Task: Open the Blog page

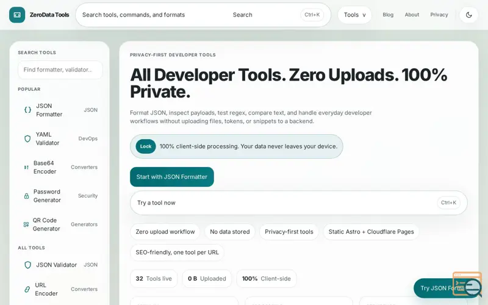Action: tap(388, 15)
